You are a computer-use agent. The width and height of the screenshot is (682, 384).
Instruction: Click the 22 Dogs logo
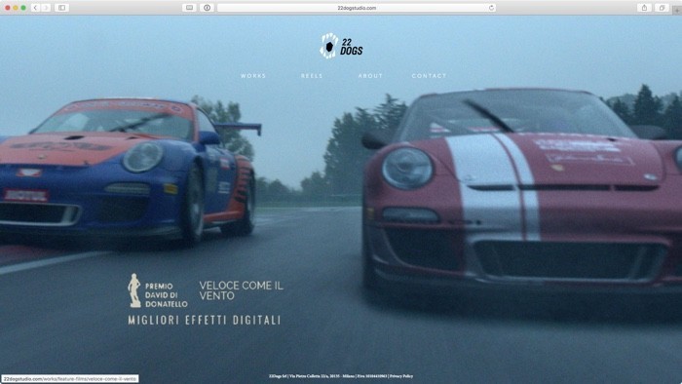click(x=341, y=46)
